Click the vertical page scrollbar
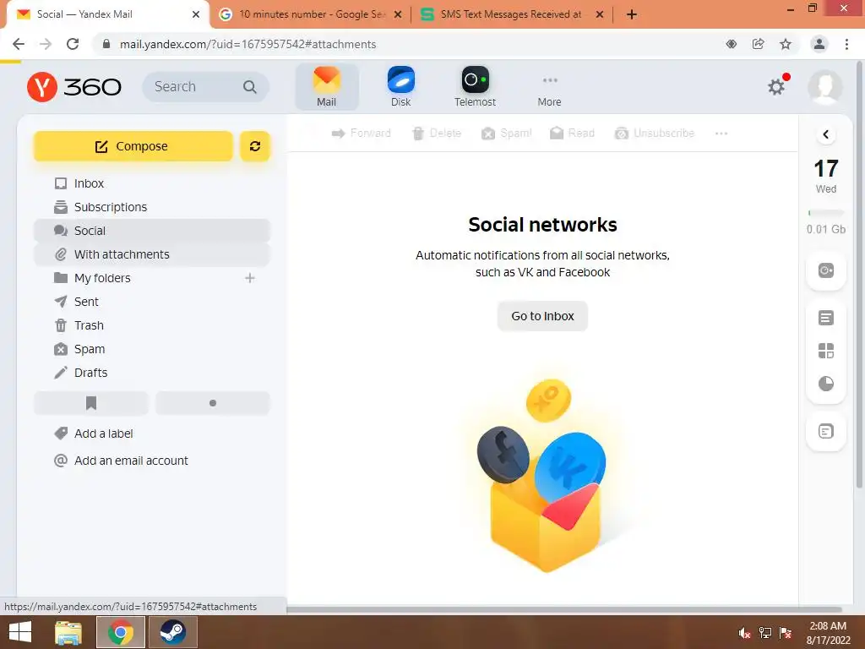 pos(859,276)
